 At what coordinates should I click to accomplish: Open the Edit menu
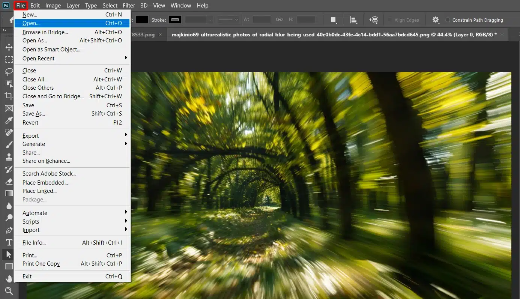(35, 6)
